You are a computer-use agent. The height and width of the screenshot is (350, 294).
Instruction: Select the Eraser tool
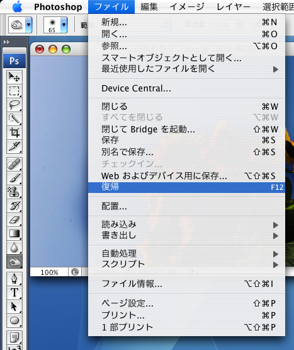pyautogui.click(x=14, y=220)
